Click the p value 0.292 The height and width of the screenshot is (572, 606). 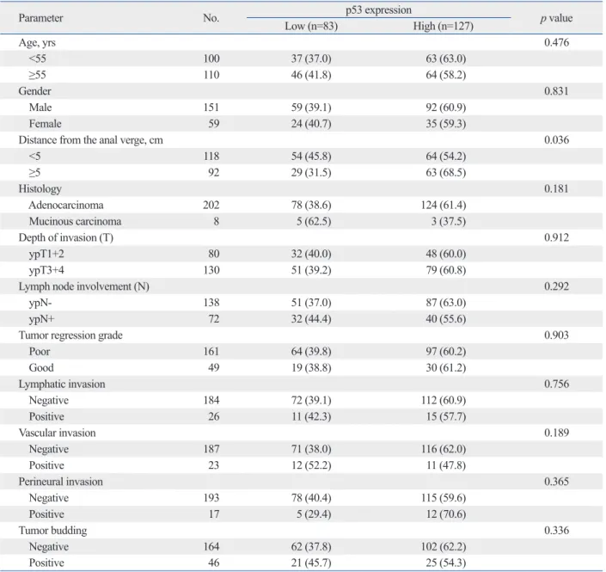(x=556, y=286)
